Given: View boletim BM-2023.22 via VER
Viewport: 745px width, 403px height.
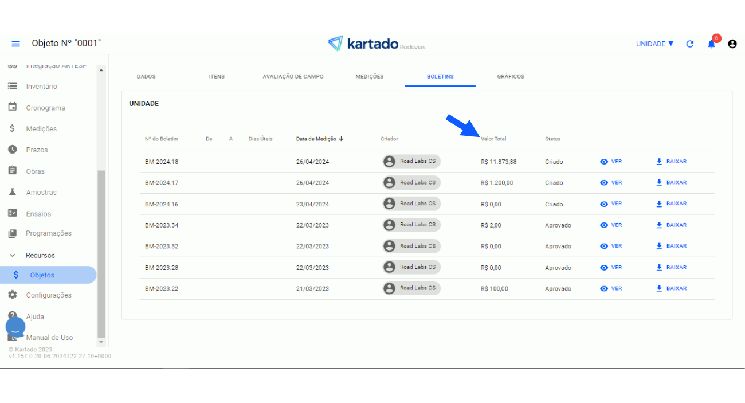Looking at the screenshot, I should (x=611, y=288).
